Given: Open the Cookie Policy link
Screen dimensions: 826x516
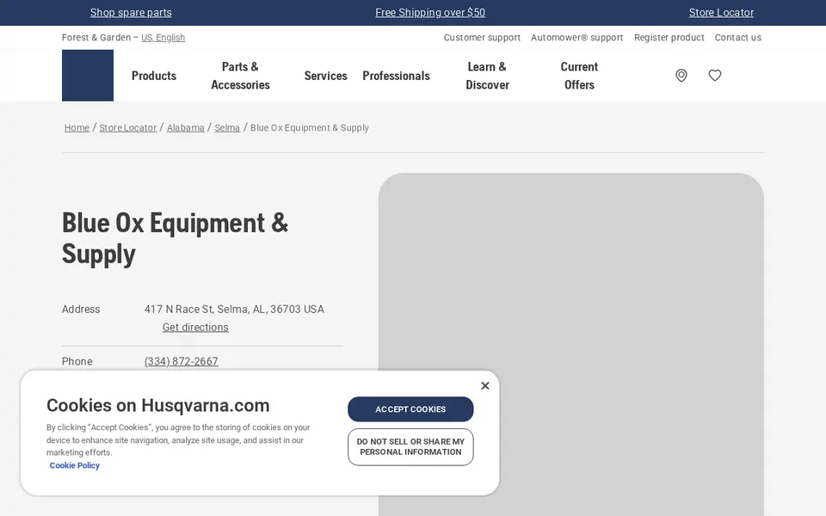Looking at the screenshot, I should [74, 465].
